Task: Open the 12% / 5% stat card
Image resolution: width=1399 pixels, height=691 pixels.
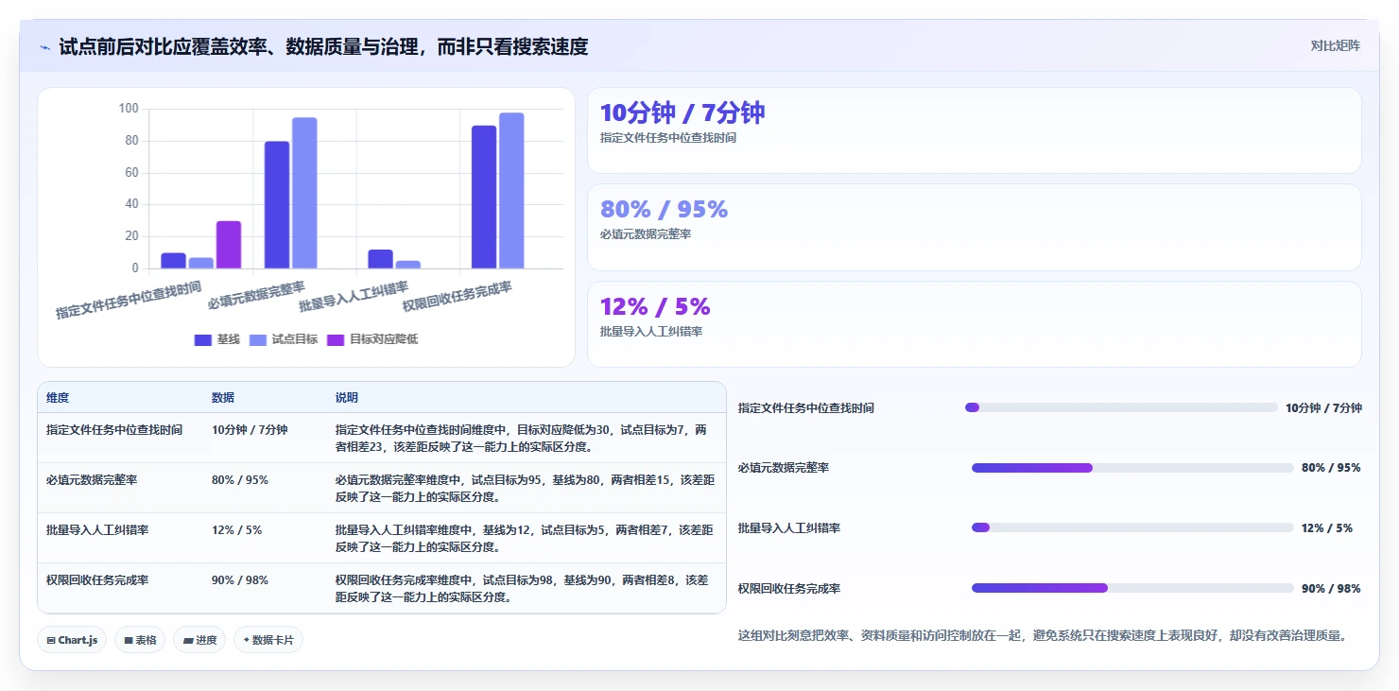Action: [975, 324]
